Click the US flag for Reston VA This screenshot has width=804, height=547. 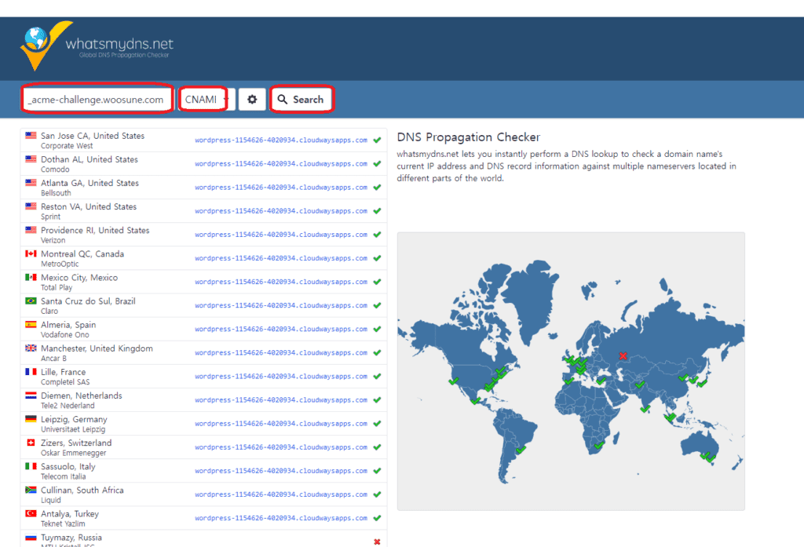point(31,206)
